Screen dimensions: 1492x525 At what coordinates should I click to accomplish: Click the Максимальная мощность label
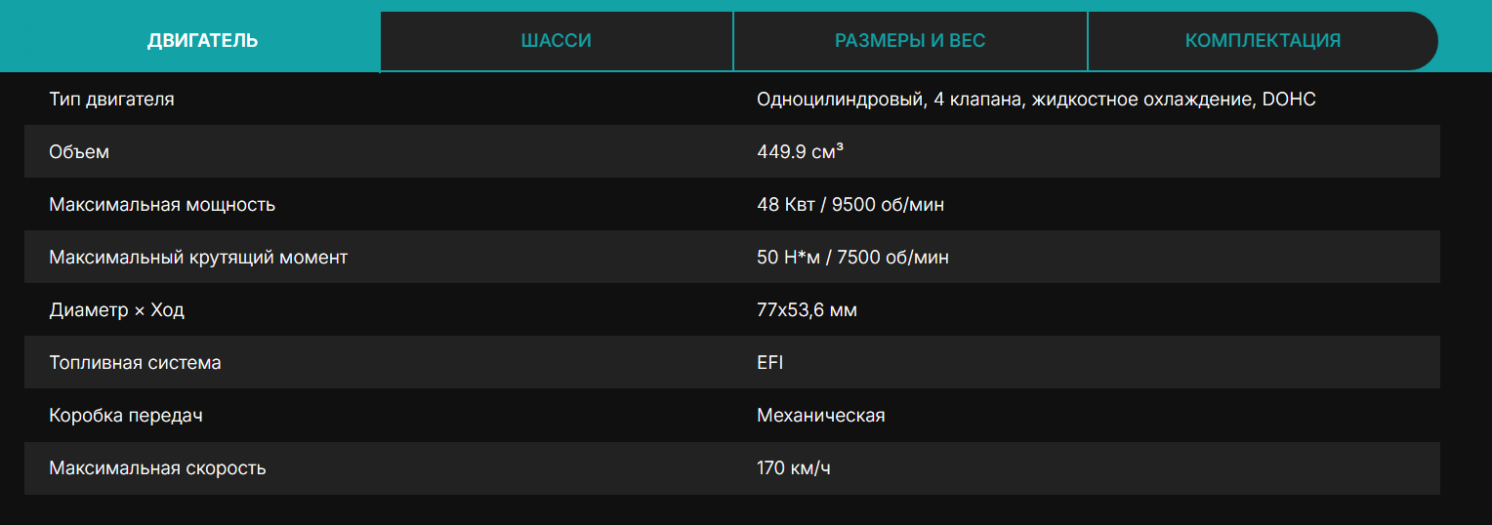click(x=162, y=205)
